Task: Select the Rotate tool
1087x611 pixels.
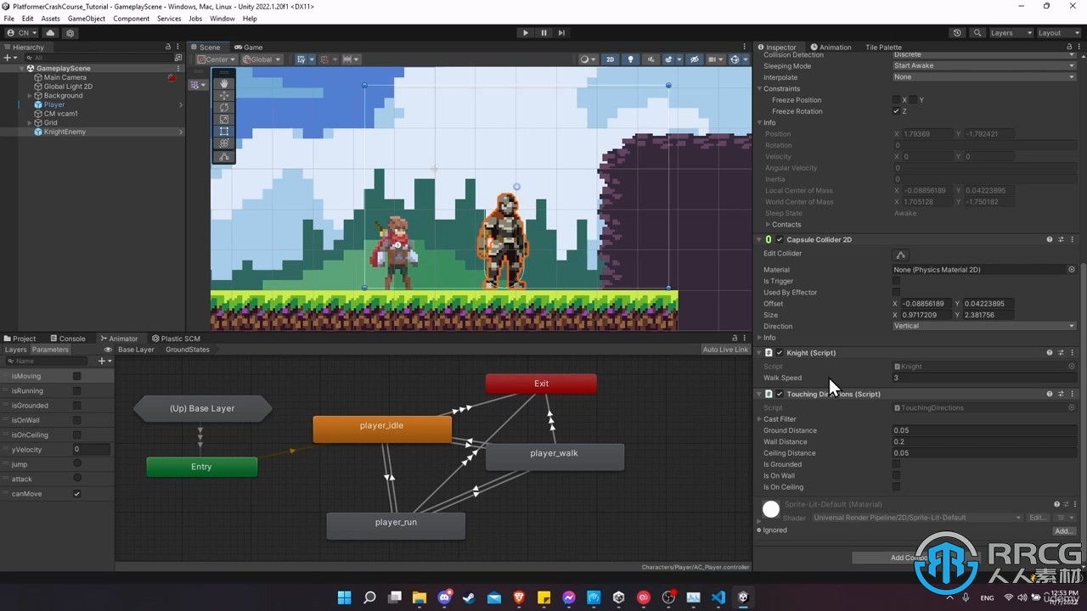Action: (224, 108)
